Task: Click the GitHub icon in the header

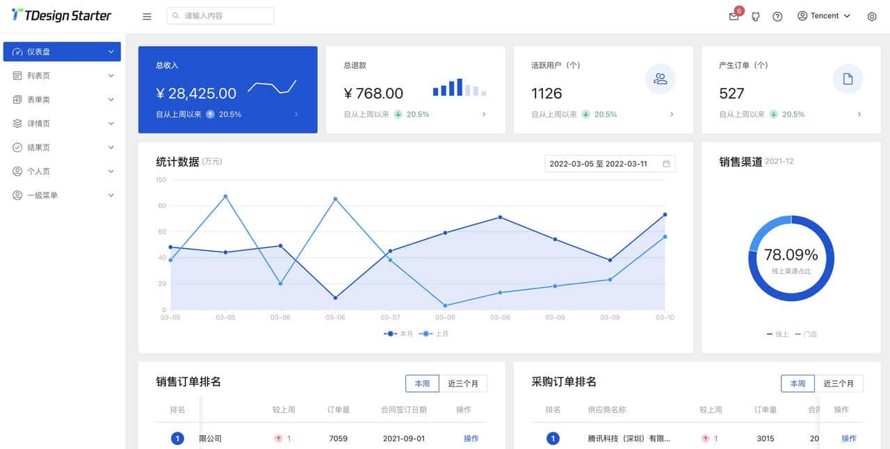Action: point(755,15)
